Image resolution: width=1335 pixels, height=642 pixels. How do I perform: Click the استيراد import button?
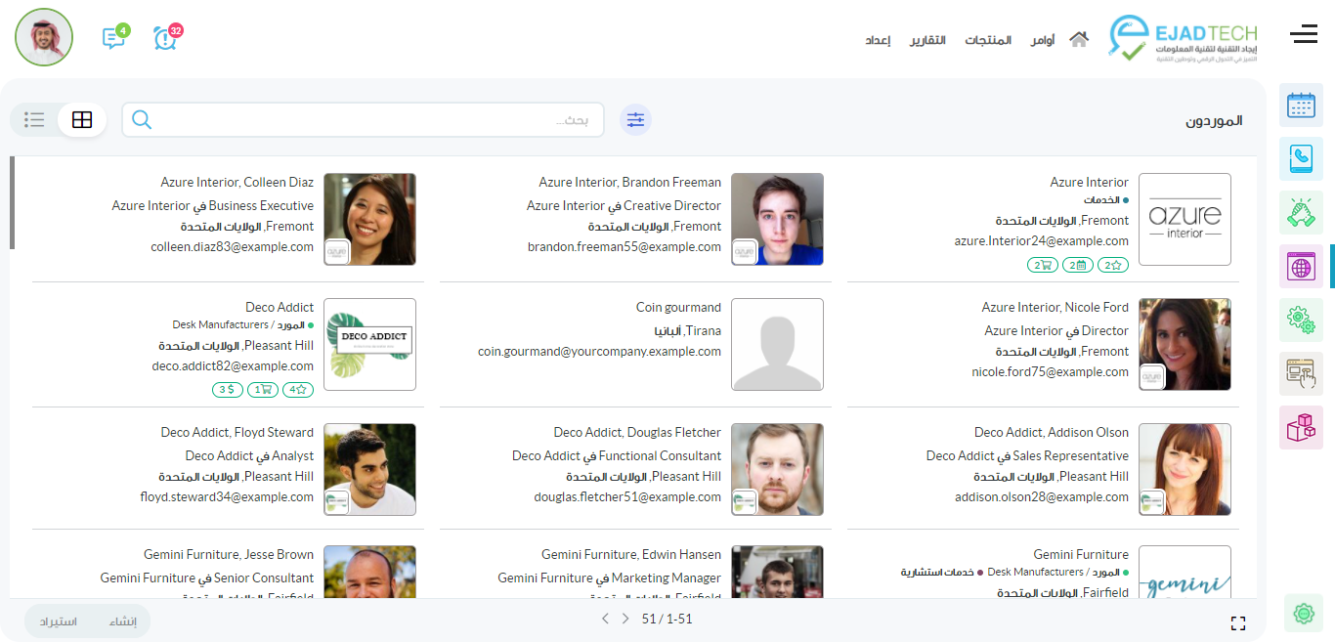(x=59, y=621)
